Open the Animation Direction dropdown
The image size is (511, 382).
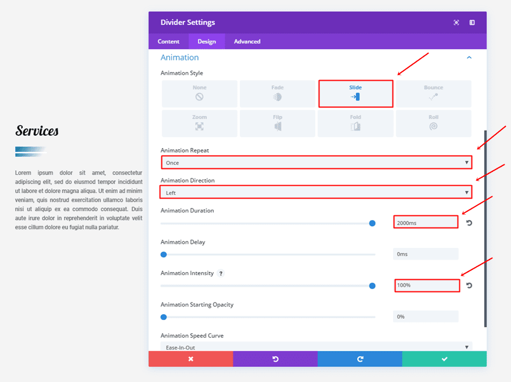316,193
